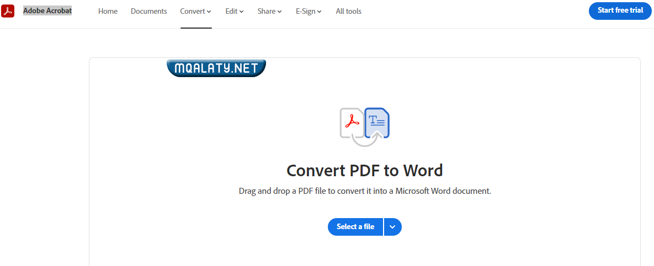Click the Adobe Acrobat logo icon
Screen dimensions: 654x266
click(8, 11)
